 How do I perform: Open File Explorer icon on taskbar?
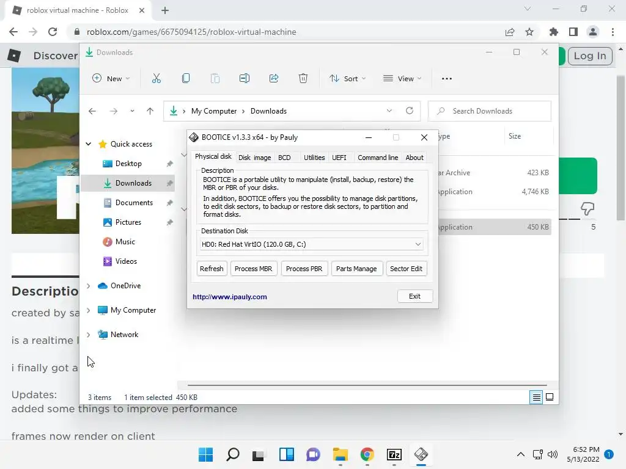pos(340,454)
